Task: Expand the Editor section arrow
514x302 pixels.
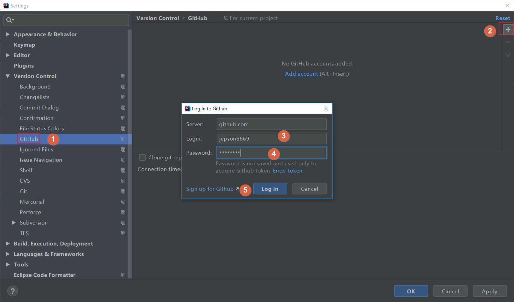Action: click(x=8, y=55)
